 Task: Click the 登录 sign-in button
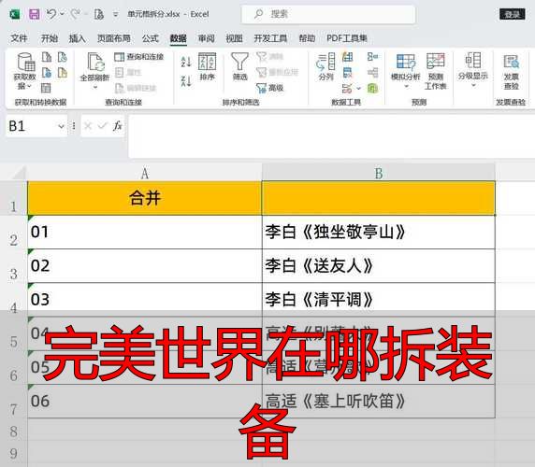click(x=513, y=14)
